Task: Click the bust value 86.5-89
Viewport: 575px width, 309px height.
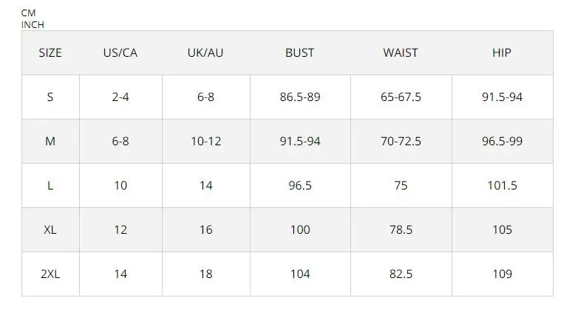Action: pyautogui.click(x=300, y=97)
